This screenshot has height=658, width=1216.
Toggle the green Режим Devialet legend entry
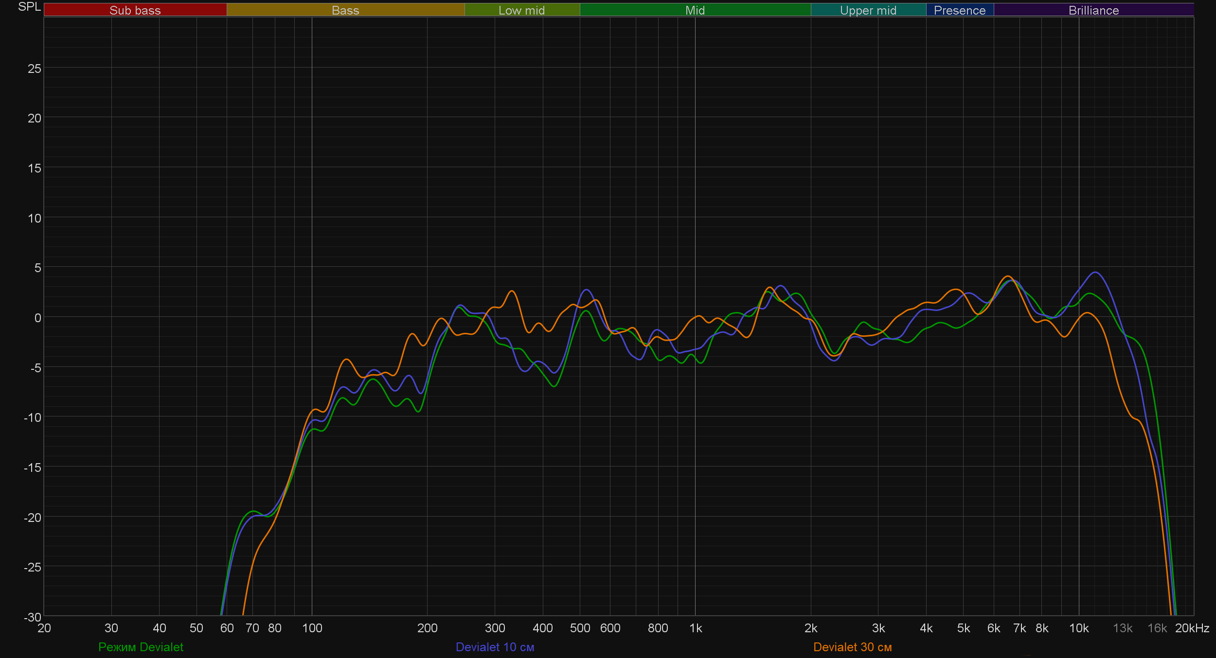141,647
